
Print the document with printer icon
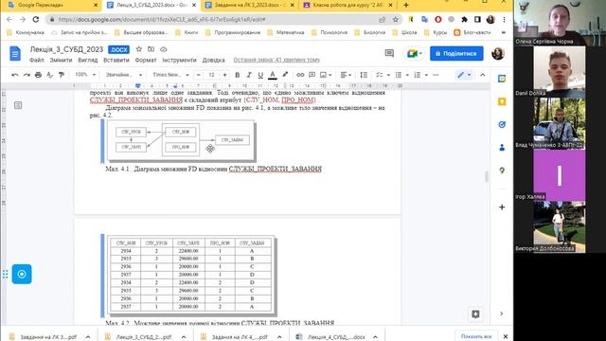(38, 75)
